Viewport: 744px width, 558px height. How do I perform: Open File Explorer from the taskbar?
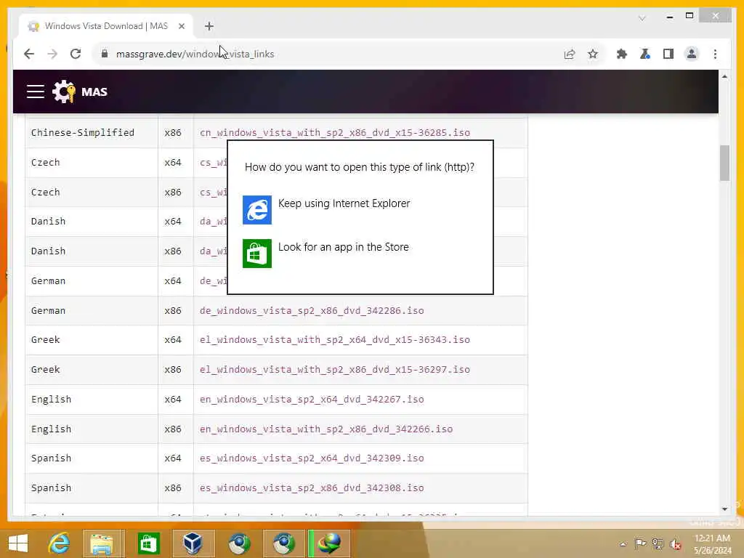[x=102, y=543]
